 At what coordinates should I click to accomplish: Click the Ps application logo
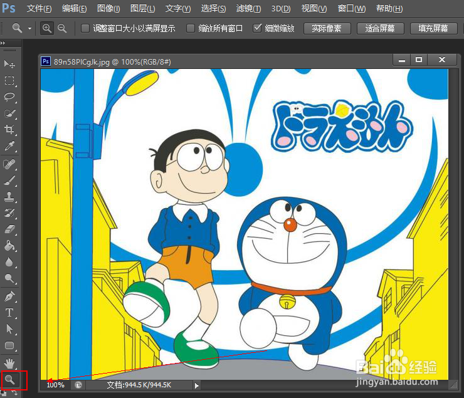[9, 8]
